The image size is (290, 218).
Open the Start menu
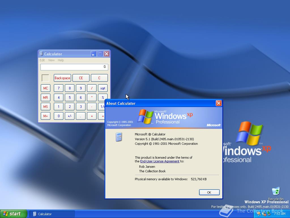click(14, 214)
